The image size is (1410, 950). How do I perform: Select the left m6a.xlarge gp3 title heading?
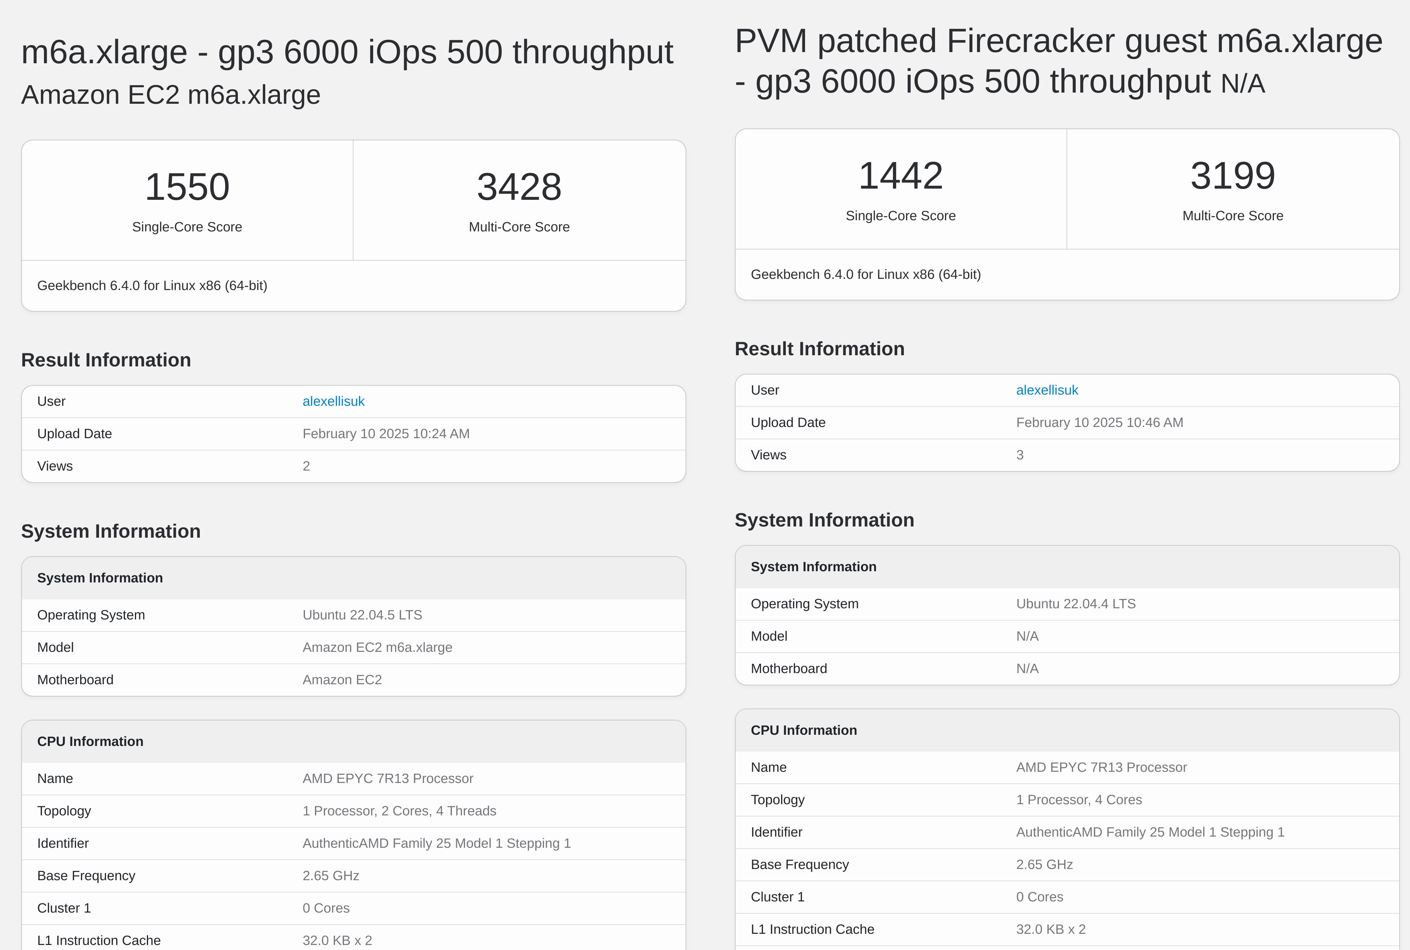[x=347, y=52]
